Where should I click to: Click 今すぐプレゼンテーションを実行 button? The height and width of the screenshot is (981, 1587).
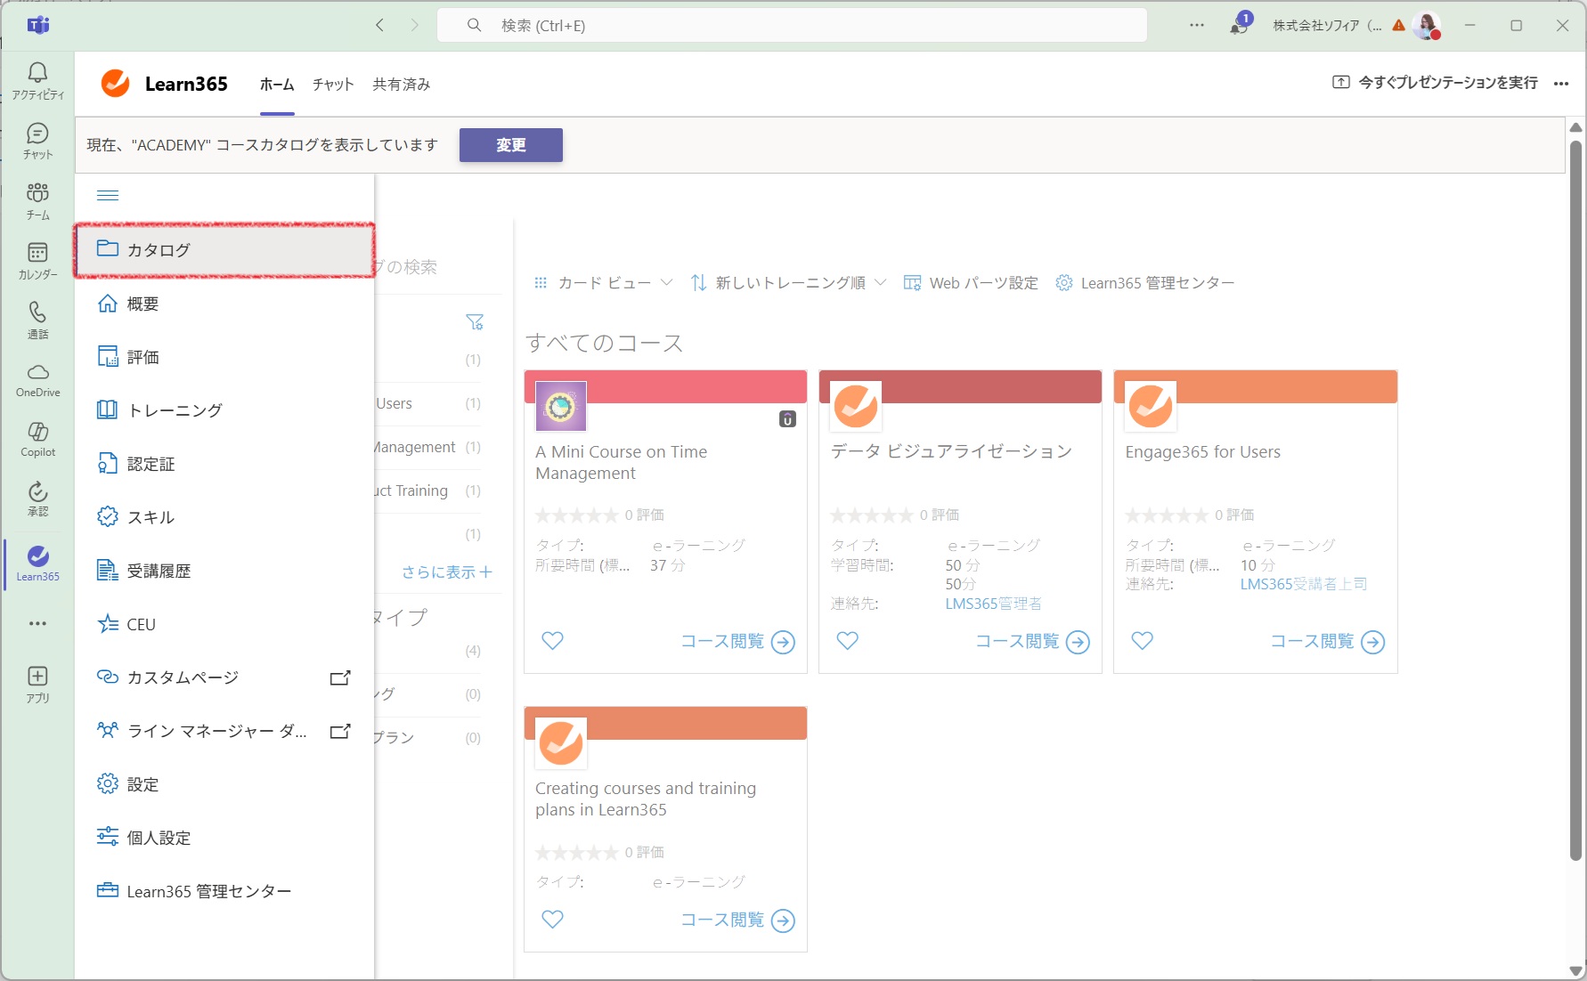[1435, 83]
